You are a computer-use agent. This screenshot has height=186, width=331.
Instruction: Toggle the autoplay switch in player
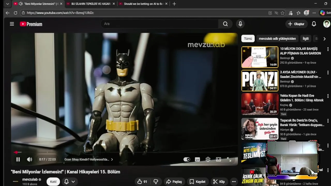[x=187, y=159]
